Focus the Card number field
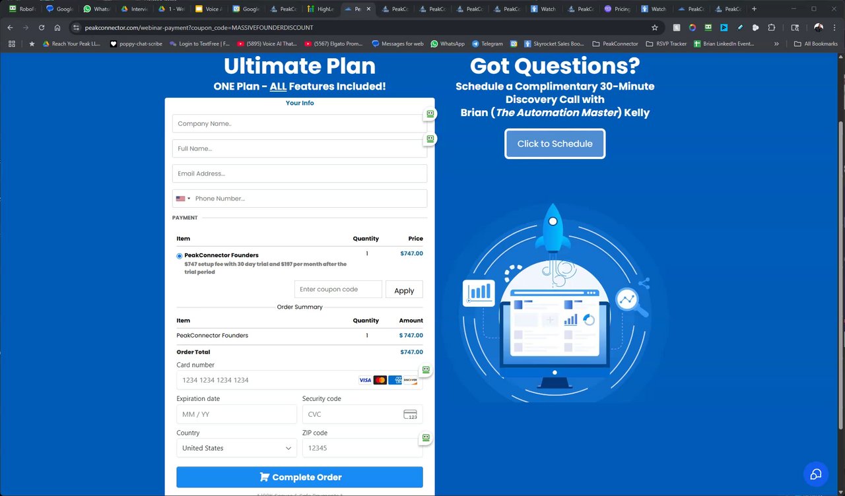The width and height of the screenshot is (845, 496). tap(300, 380)
